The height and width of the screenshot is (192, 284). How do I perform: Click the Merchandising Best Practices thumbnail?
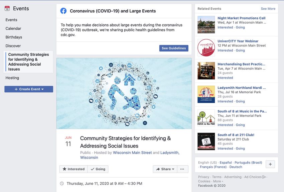[206, 71]
